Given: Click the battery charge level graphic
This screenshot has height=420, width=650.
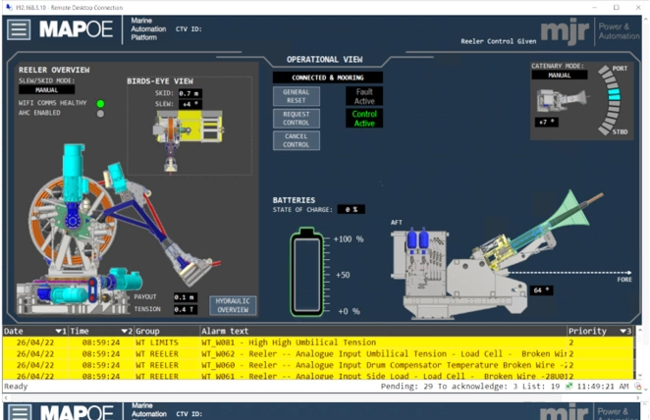Looking at the screenshot, I should coord(306,271).
